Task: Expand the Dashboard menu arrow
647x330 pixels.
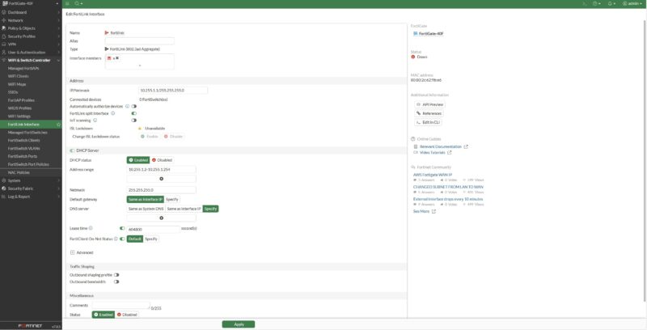Action: (x=59, y=12)
